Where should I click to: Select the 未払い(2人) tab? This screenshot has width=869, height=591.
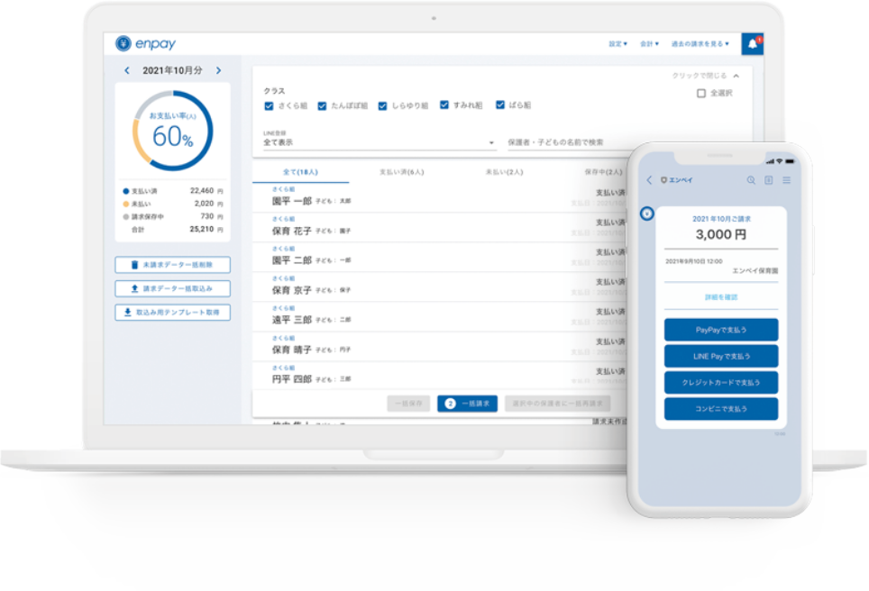(503, 171)
